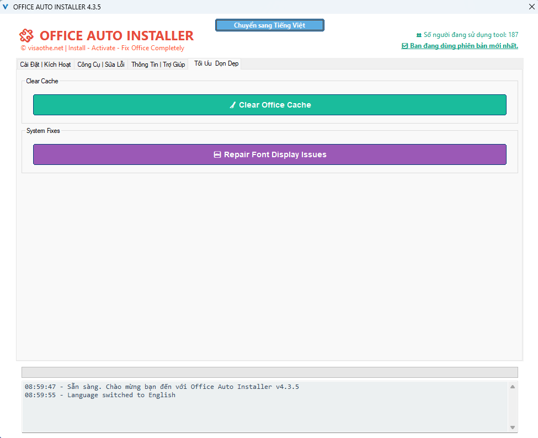Open the latest version notice link
Image resolution: width=538 pixels, height=438 pixels.
pyautogui.click(x=460, y=46)
